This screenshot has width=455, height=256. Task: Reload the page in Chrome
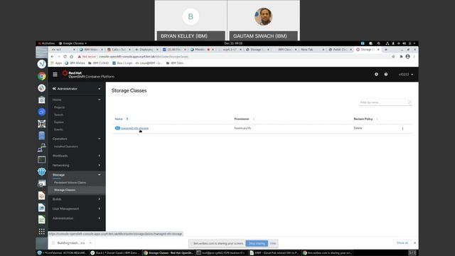coord(65,57)
